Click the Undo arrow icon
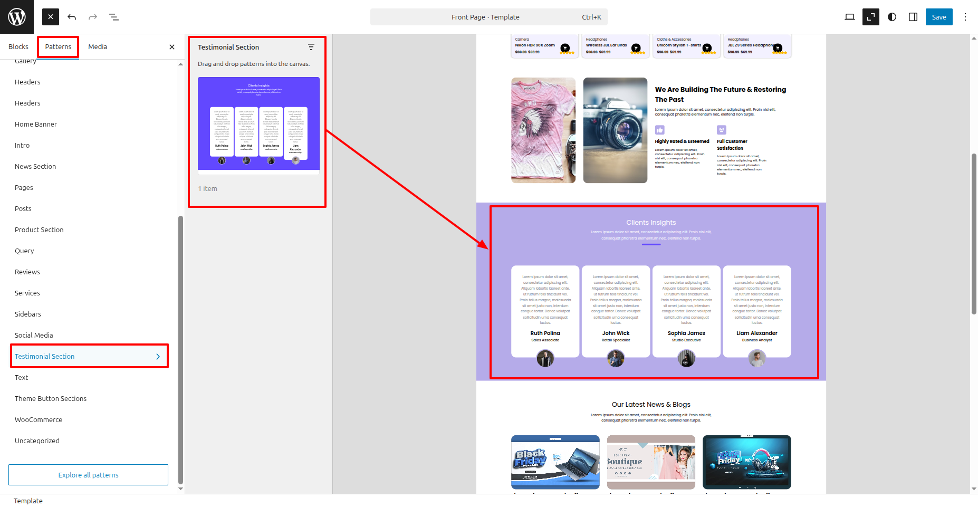Image resolution: width=978 pixels, height=507 pixels. pyautogui.click(x=72, y=17)
